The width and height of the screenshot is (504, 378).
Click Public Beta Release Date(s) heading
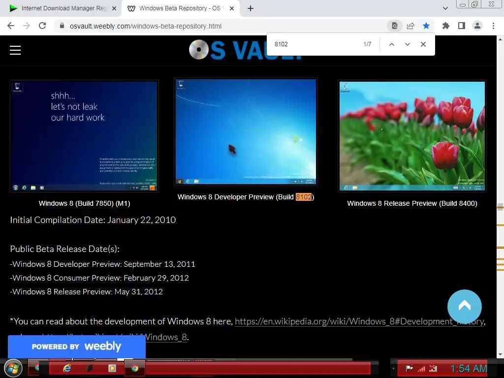point(64,249)
